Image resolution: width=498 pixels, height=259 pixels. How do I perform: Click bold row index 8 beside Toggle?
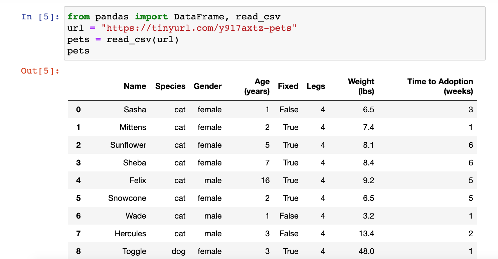click(78, 251)
